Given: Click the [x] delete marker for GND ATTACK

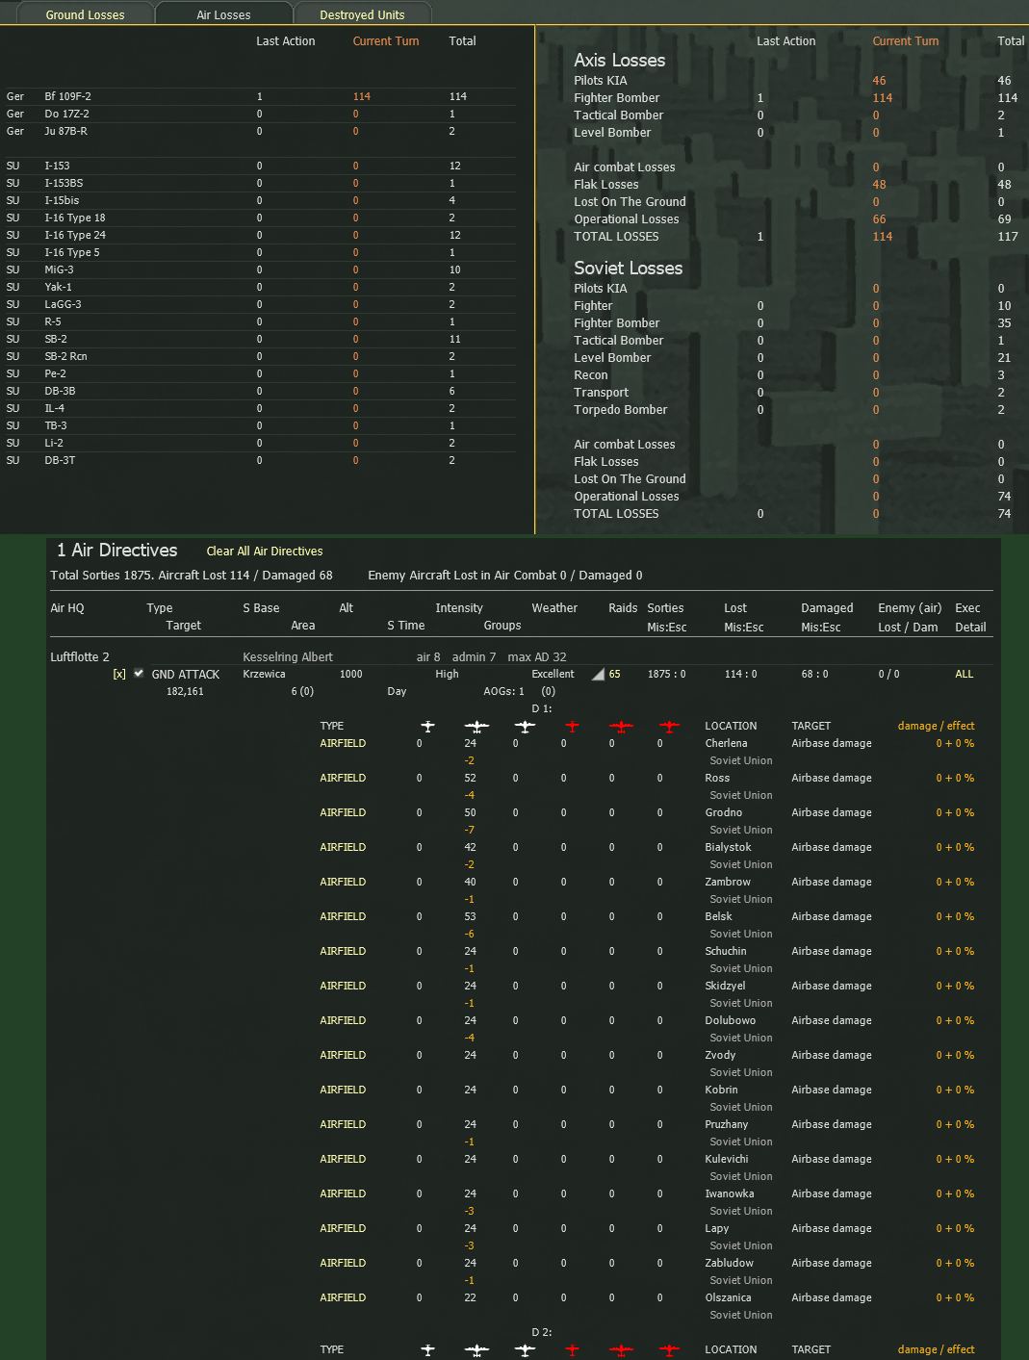Looking at the screenshot, I should [x=119, y=674].
